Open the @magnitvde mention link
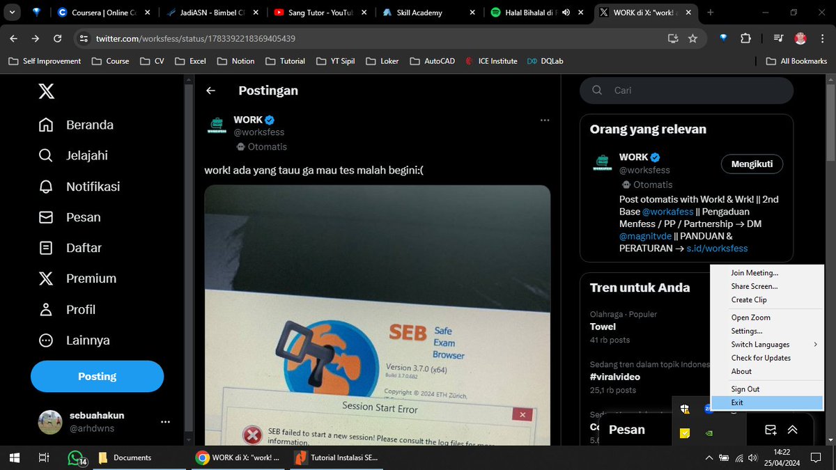 click(646, 236)
